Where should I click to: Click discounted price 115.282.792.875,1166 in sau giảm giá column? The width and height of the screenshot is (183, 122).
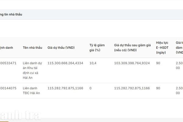pos(132,88)
